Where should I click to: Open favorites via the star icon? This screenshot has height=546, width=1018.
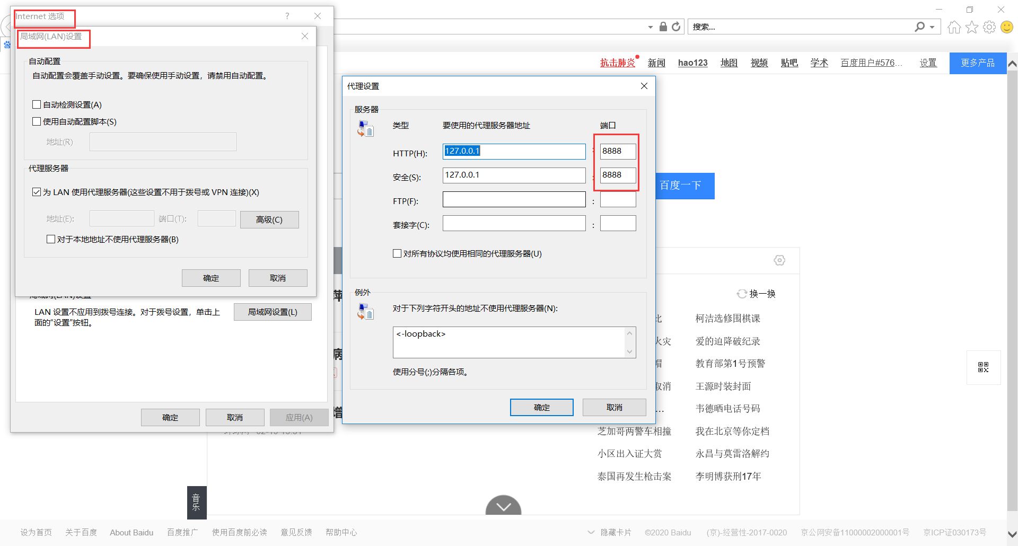pos(971,27)
